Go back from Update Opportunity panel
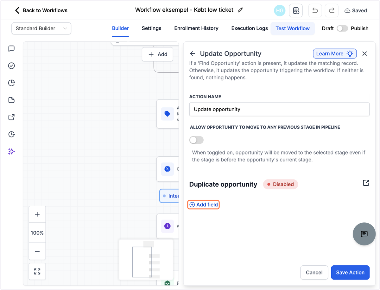The height and width of the screenshot is (290, 380). (193, 54)
